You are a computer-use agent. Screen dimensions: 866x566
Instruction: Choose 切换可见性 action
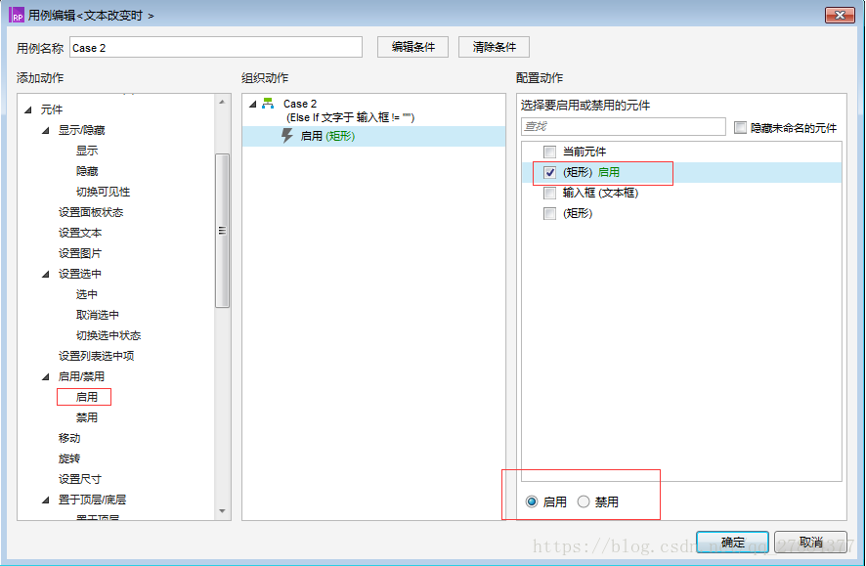pyautogui.click(x=103, y=192)
